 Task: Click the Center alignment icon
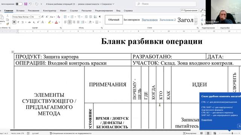pyautogui.click(x=70, y=22)
